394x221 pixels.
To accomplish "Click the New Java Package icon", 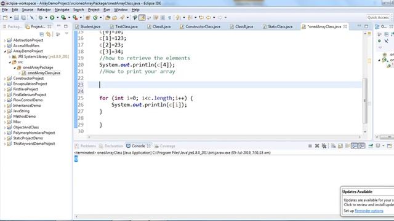I will [88, 18].
